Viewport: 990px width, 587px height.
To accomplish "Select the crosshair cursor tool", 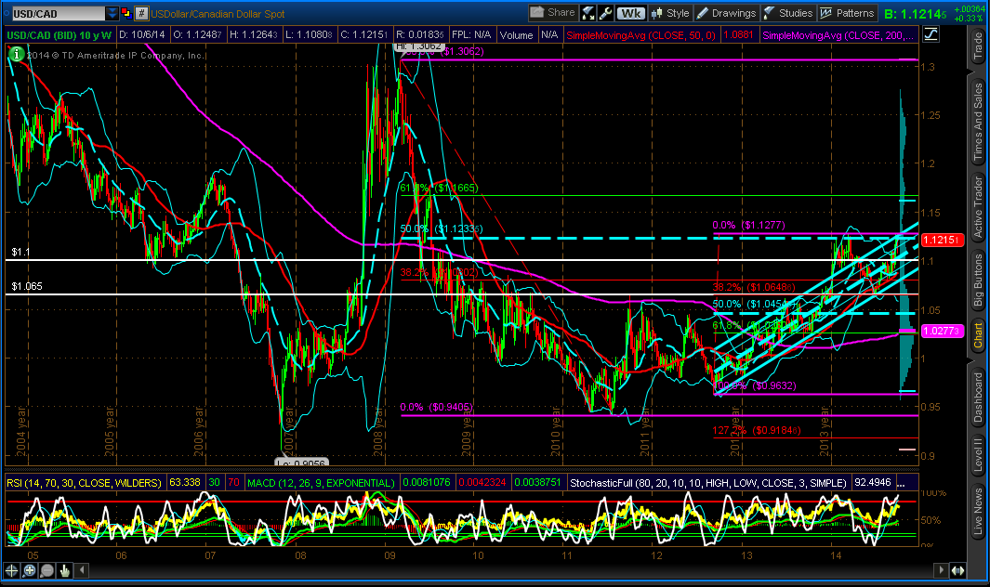I will (x=11, y=570).
